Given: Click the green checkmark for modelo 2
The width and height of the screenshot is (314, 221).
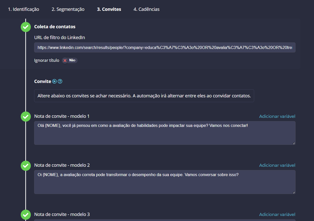Looking at the screenshot, I should [26, 165].
